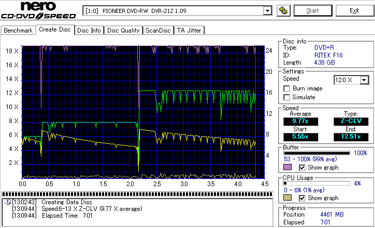Toggle CPU Usage Show graph checkbox
Image resolution: width=375 pixels, height=228 pixels.
point(302,198)
